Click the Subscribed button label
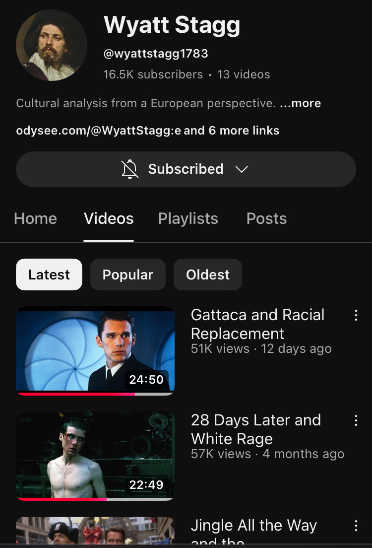 click(186, 169)
